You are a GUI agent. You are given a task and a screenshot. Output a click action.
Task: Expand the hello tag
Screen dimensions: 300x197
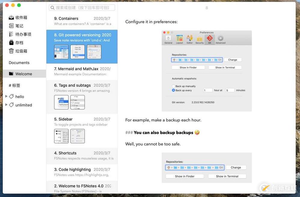(6, 96)
